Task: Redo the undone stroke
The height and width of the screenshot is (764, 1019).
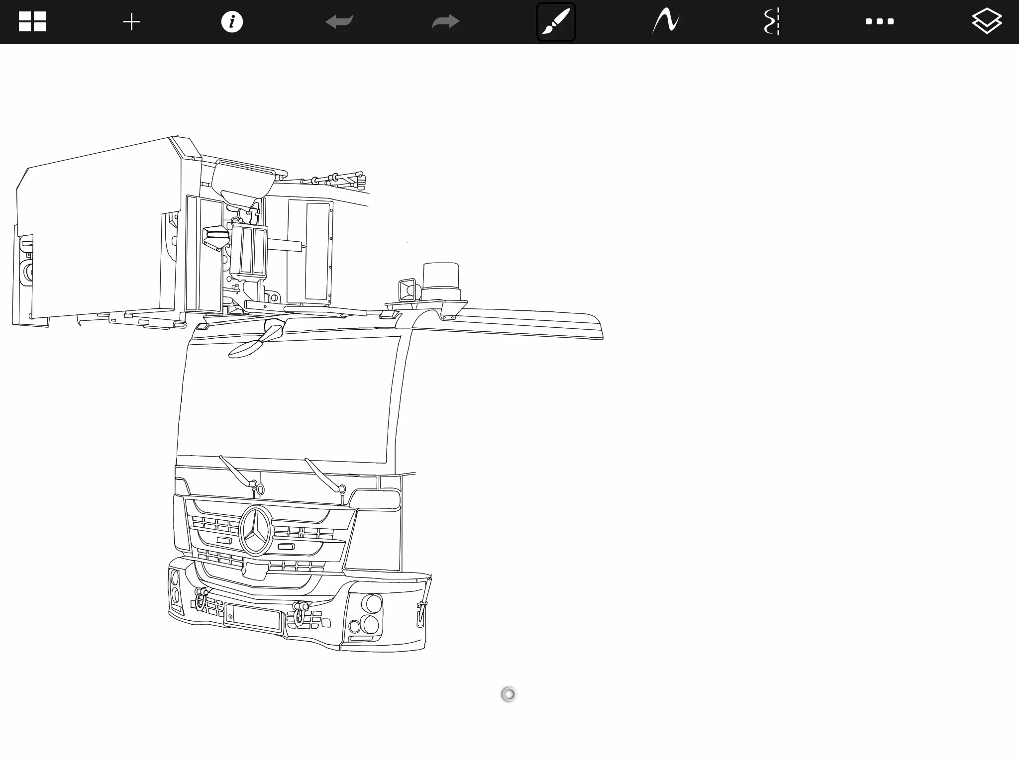Action: (445, 22)
